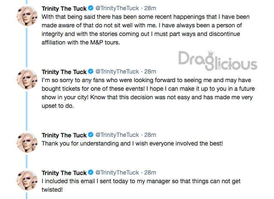274x199 pixels.
Task: Open the profile avatar of the fourth tweet
Action: pyautogui.click(x=27, y=180)
